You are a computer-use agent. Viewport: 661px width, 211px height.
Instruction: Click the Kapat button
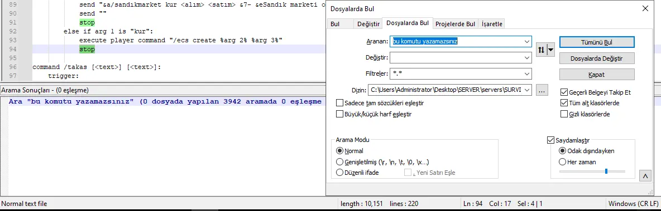[x=597, y=75]
